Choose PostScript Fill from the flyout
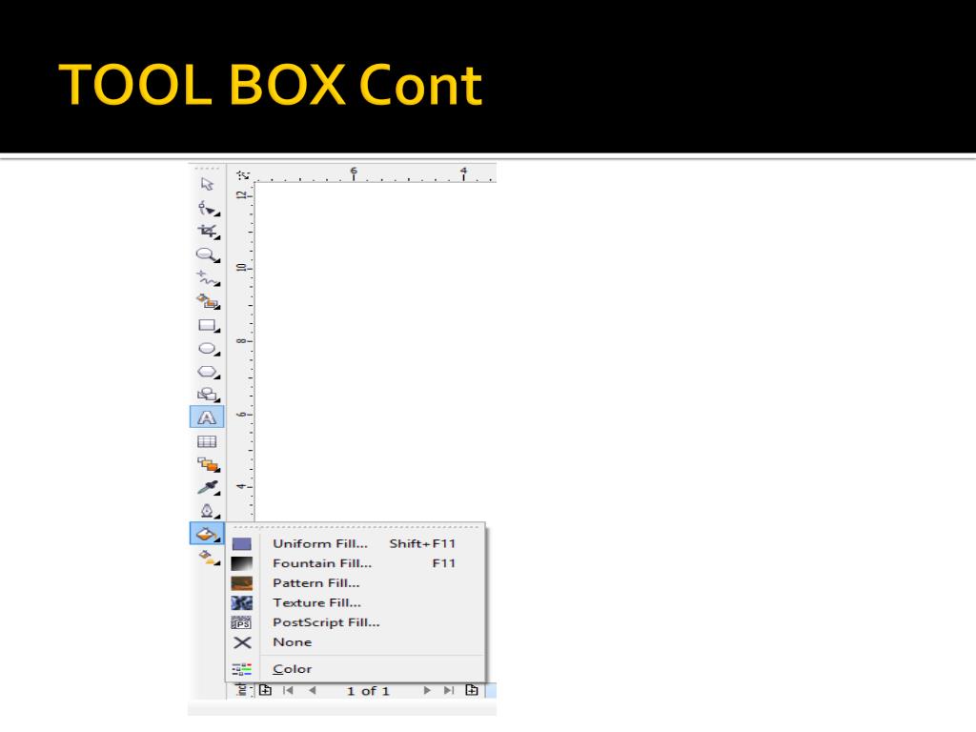This screenshot has width=976, height=732. (x=356, y=622)
